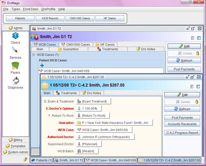Click the unlock padlock icon in bottom-left corner
The width and height of the screenshot is (206, 166).
point(25,159)
